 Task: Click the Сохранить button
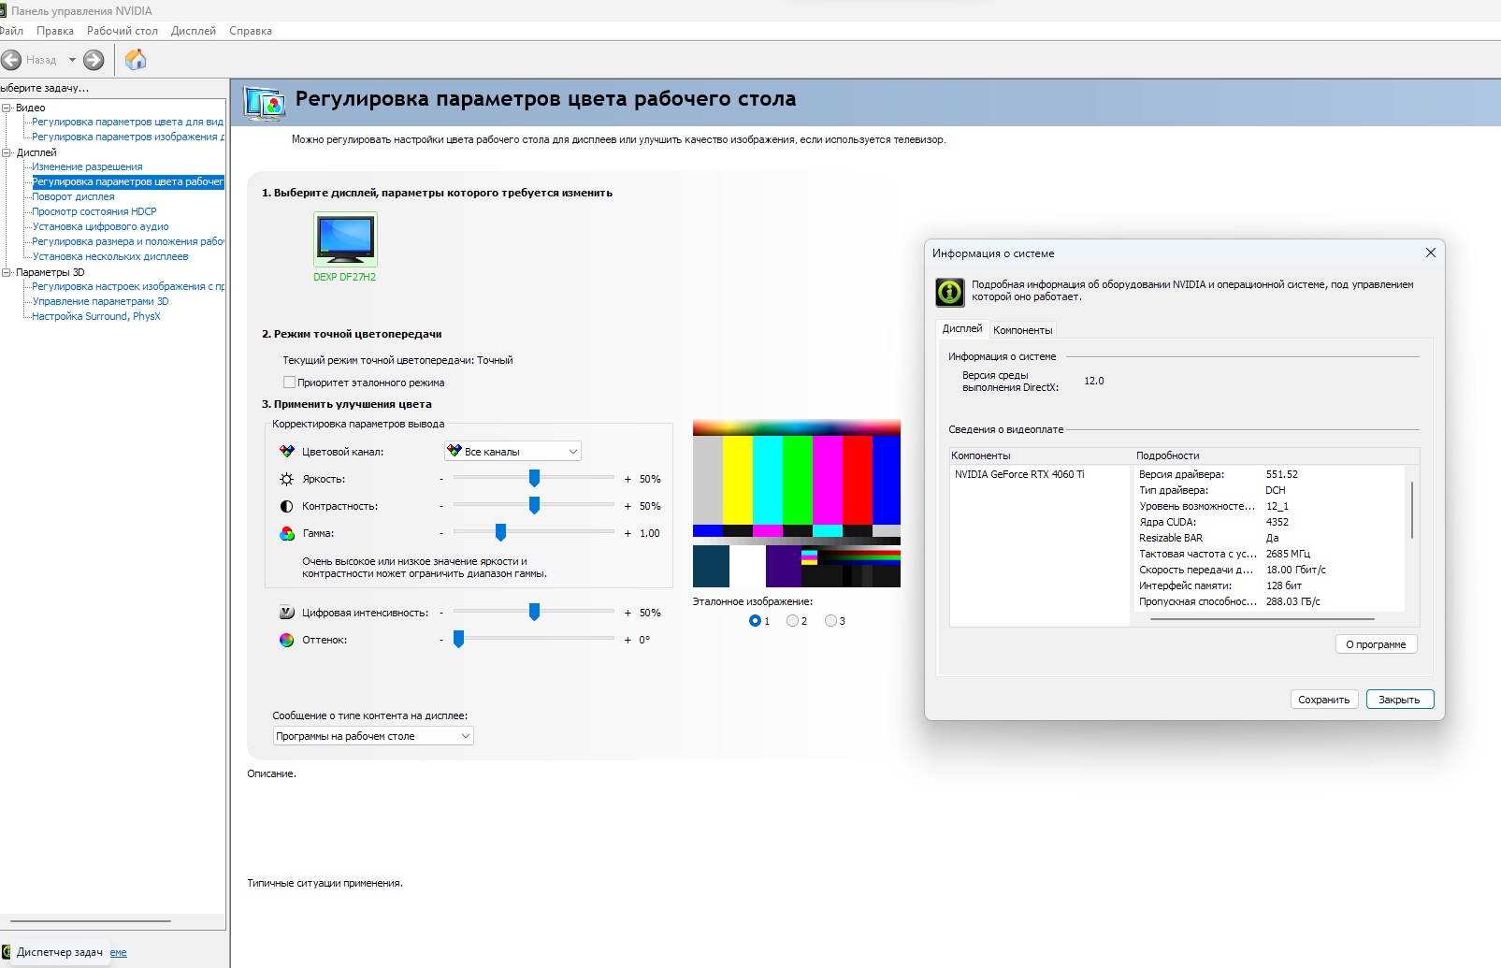[1323, 700]
